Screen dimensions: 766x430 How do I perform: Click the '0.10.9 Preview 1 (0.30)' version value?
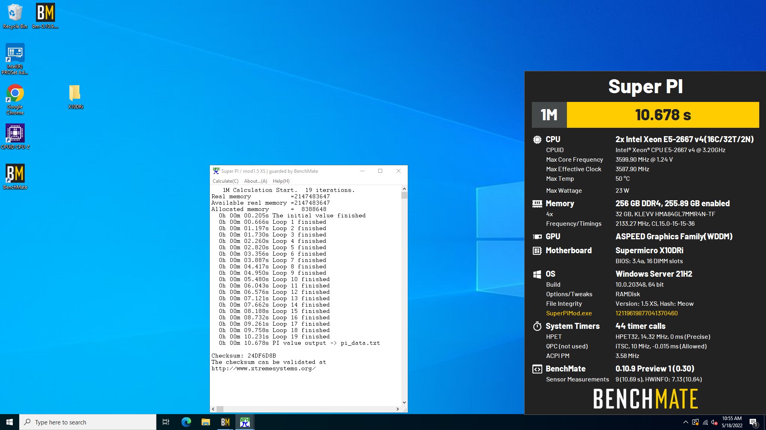655,369
